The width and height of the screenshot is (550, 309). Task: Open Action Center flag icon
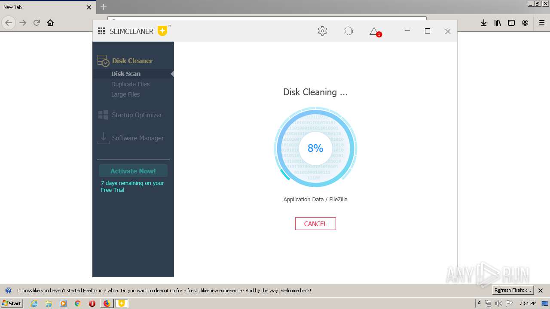click(x=509, y=303)
